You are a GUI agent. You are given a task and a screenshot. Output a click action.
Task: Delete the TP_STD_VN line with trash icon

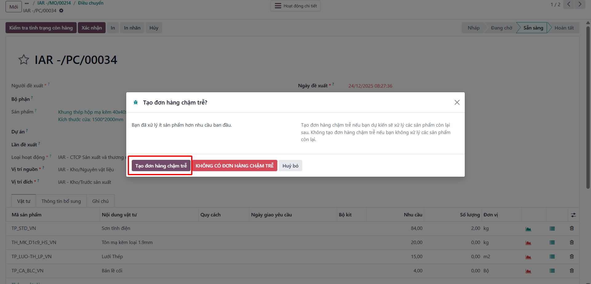(x=572, y=228)
